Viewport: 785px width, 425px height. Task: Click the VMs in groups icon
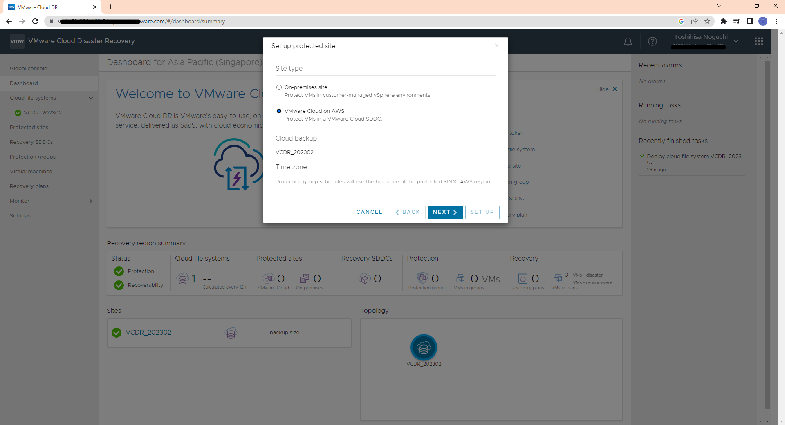point(460,278)
